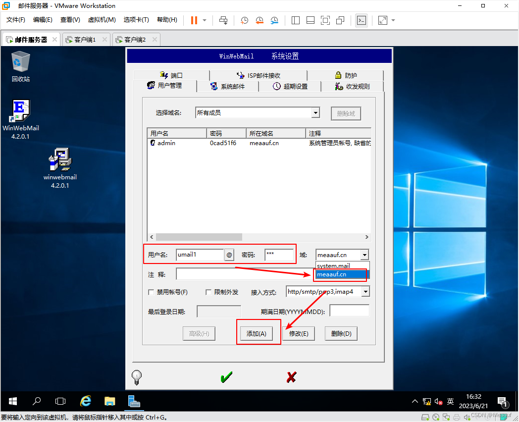The image size is (519, 422).
Task: Show or hide the VMware library sidebar
Action: click(x=296, y=20)
